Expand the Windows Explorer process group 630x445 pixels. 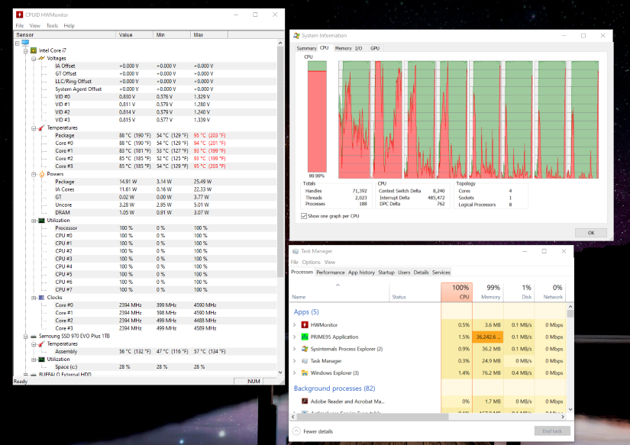click(x=294, y=373)
